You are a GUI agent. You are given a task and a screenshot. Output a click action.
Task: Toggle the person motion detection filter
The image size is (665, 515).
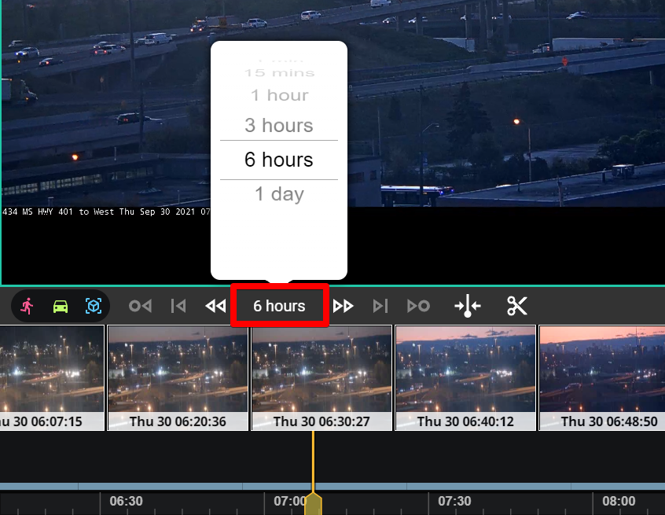tap(27, 306)
